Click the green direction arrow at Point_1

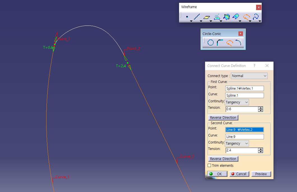click(56, 39)
